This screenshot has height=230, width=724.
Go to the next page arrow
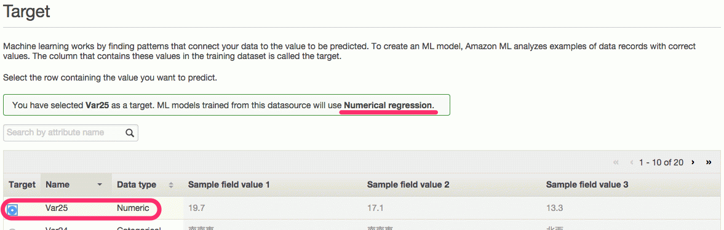pyautogui.click(x=693, y=162)
